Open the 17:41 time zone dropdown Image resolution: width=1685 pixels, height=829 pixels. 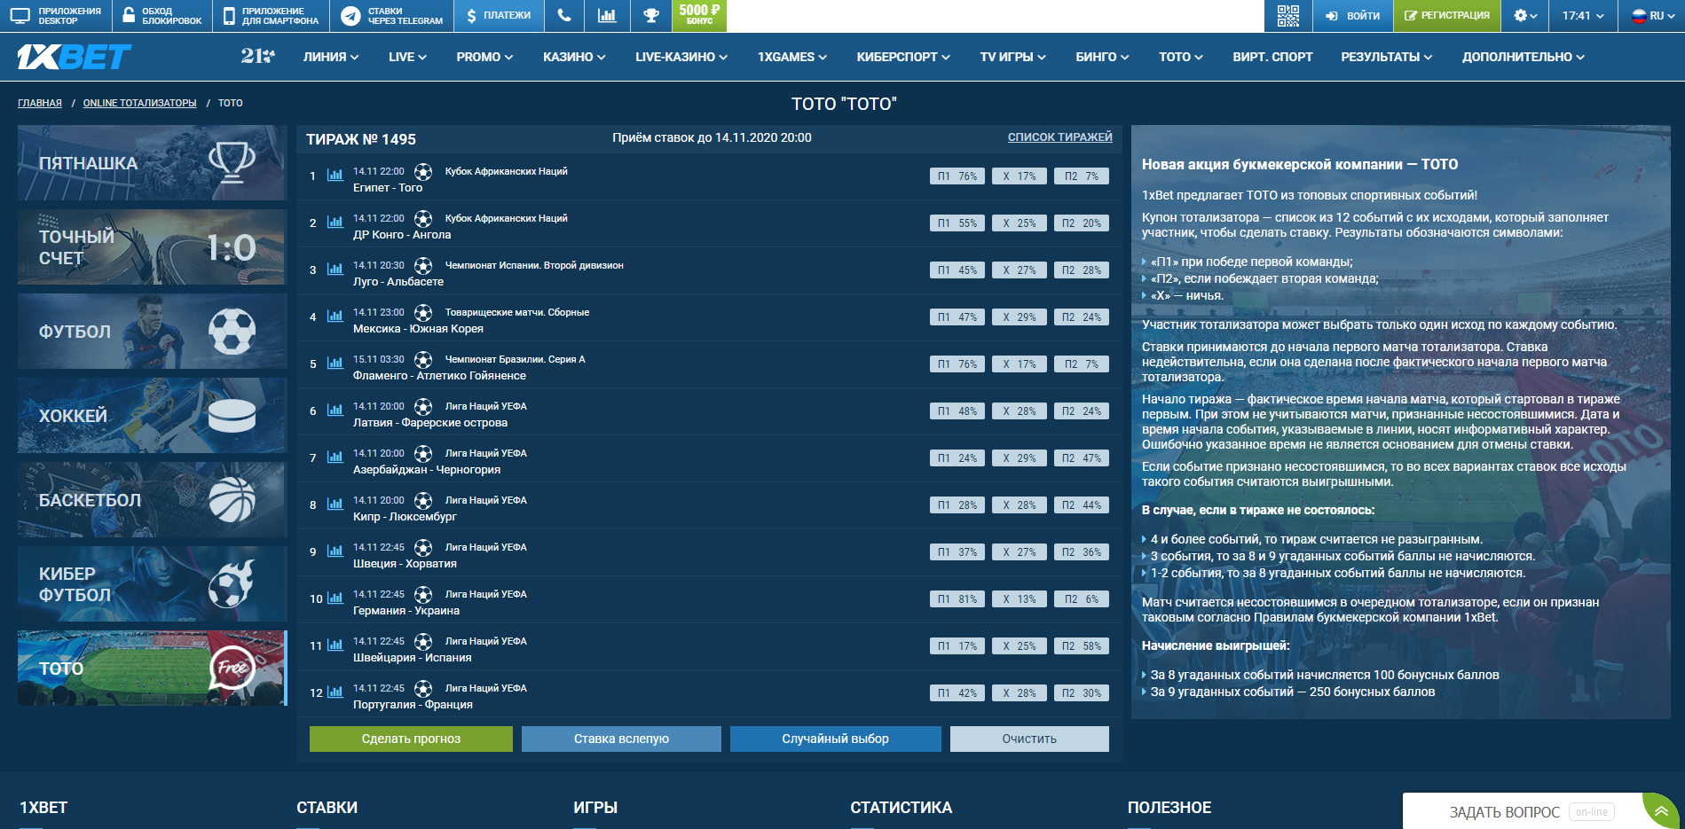coord(1583,15)
